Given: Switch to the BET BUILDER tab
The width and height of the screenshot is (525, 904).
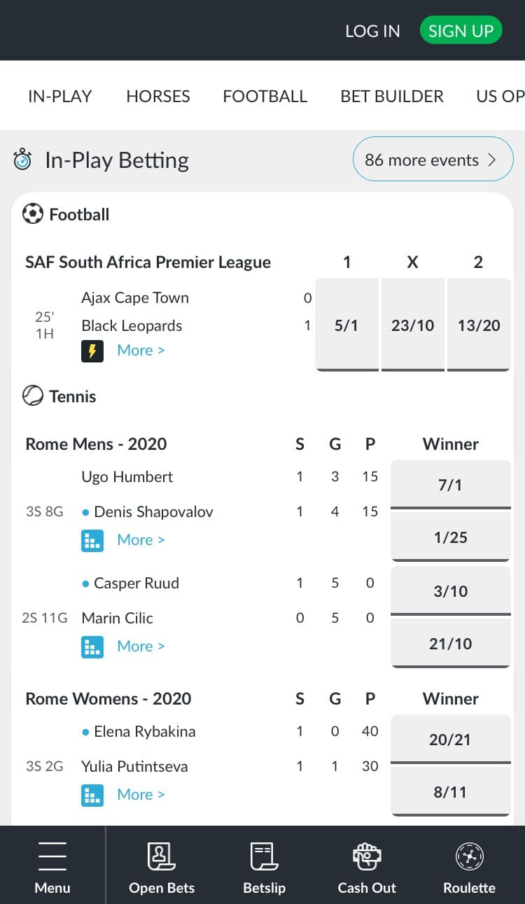Looking at the screenshot, I should tap(392, 97).
